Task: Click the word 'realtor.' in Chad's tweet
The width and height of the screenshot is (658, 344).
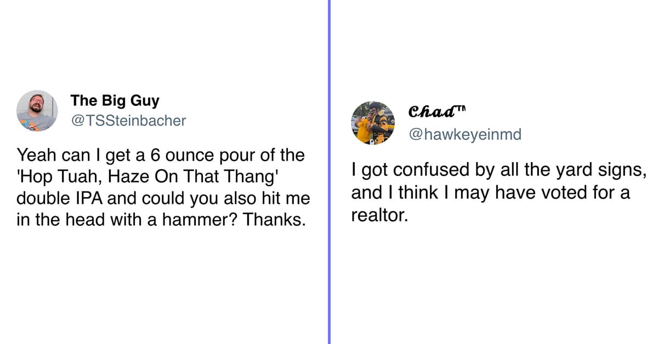Action: pos(380,216)
